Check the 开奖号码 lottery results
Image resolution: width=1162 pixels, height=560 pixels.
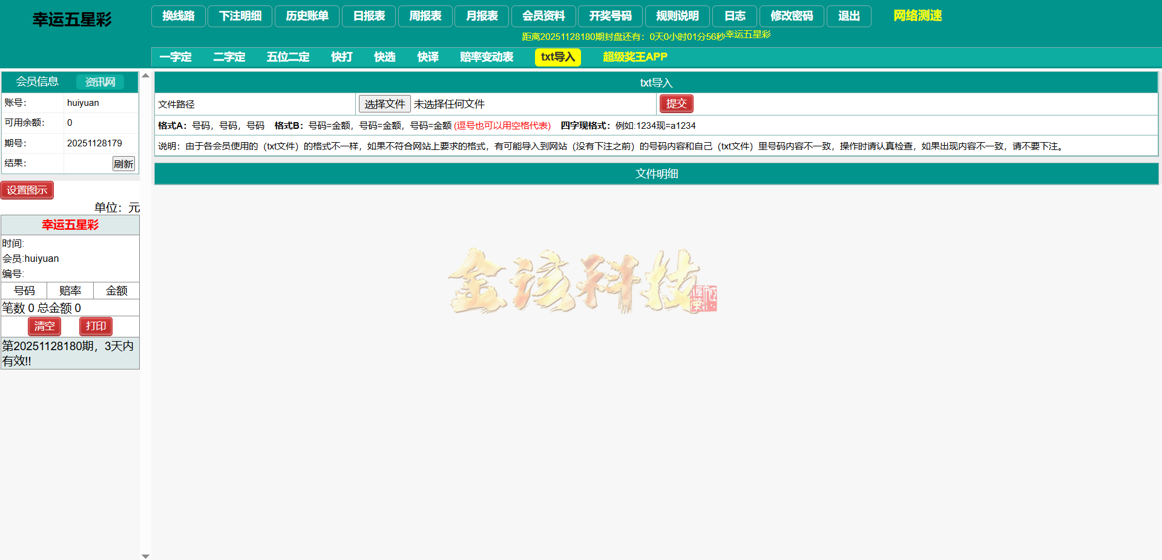(x=611, y=16)
